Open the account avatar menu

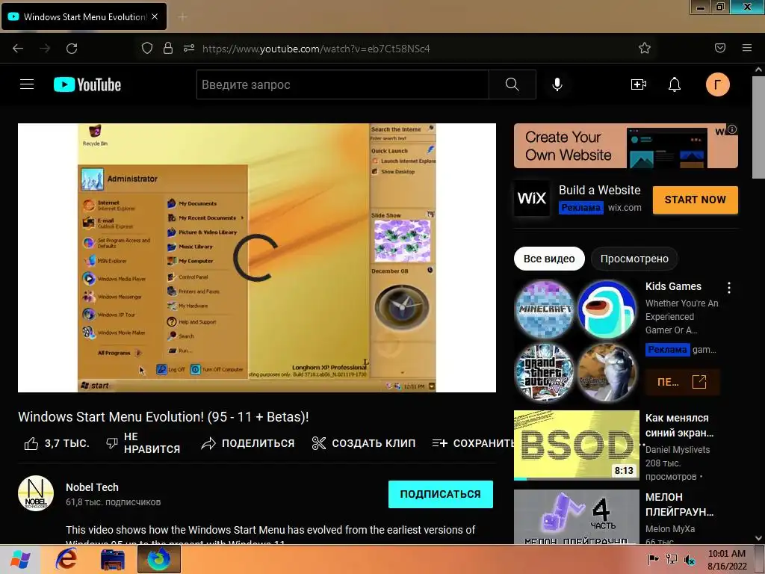pos(717,84)
